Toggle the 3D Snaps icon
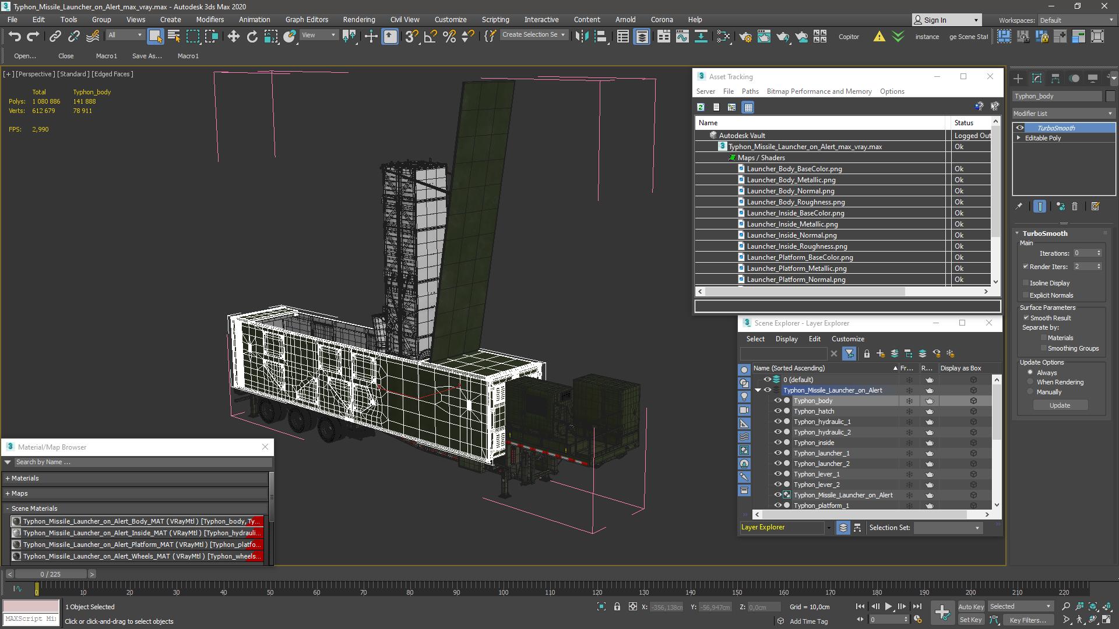 (411, 37)
